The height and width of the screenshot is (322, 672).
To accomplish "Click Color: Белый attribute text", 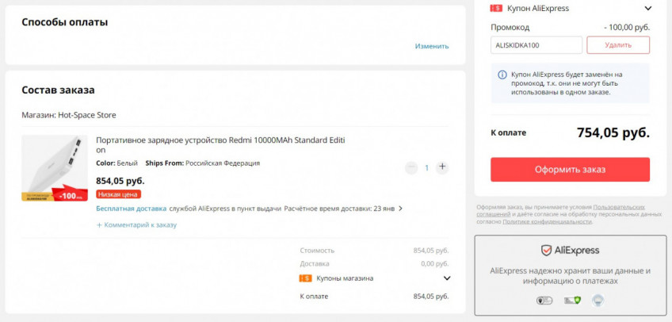I will click(116, 163).
